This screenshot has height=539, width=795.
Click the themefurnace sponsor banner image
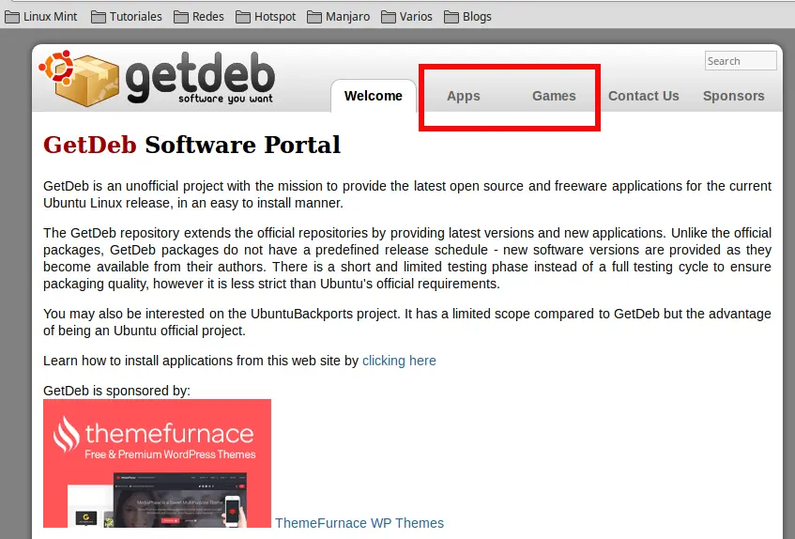tap(157, 464)
